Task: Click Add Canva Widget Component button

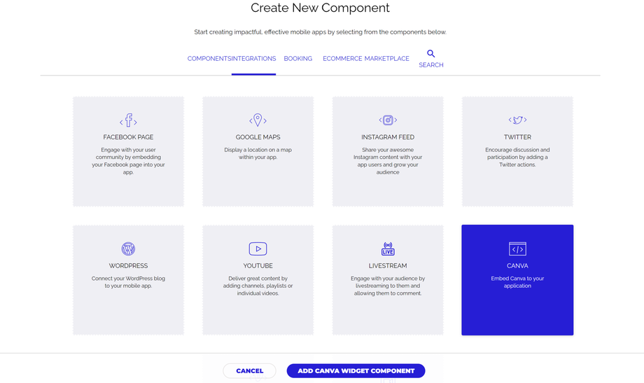Action: (356, 370)
